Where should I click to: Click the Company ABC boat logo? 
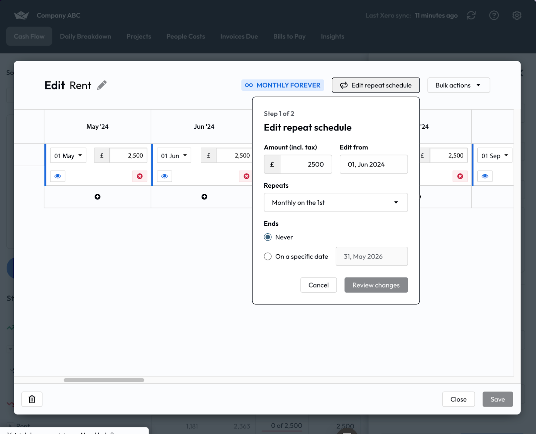pyautogui.click(x=21, y=15)
